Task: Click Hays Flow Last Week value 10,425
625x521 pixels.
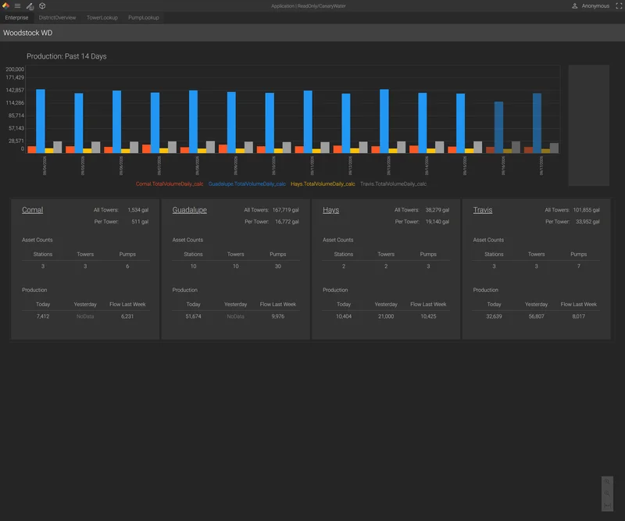Action: click(x=428, y=316)
